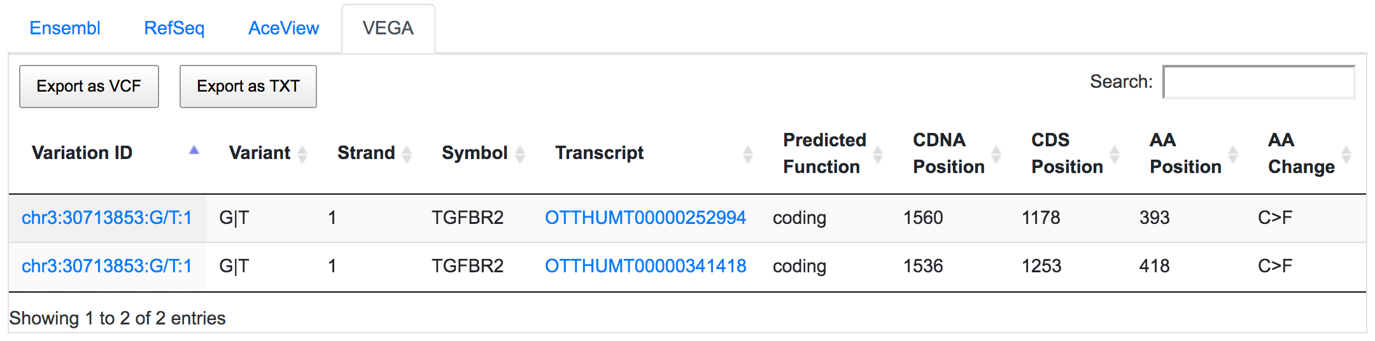Sort by CDS Position arrows icon
The image size is (1375, 341).
click(1115, 154)
